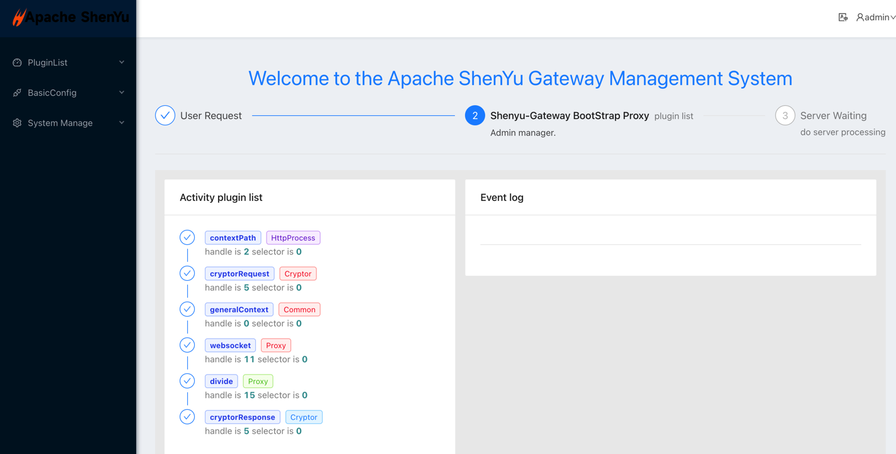This screenshot has height=454, width=896.
Task: Expand the System Manage menu chevron
Action: click(122, 123)
